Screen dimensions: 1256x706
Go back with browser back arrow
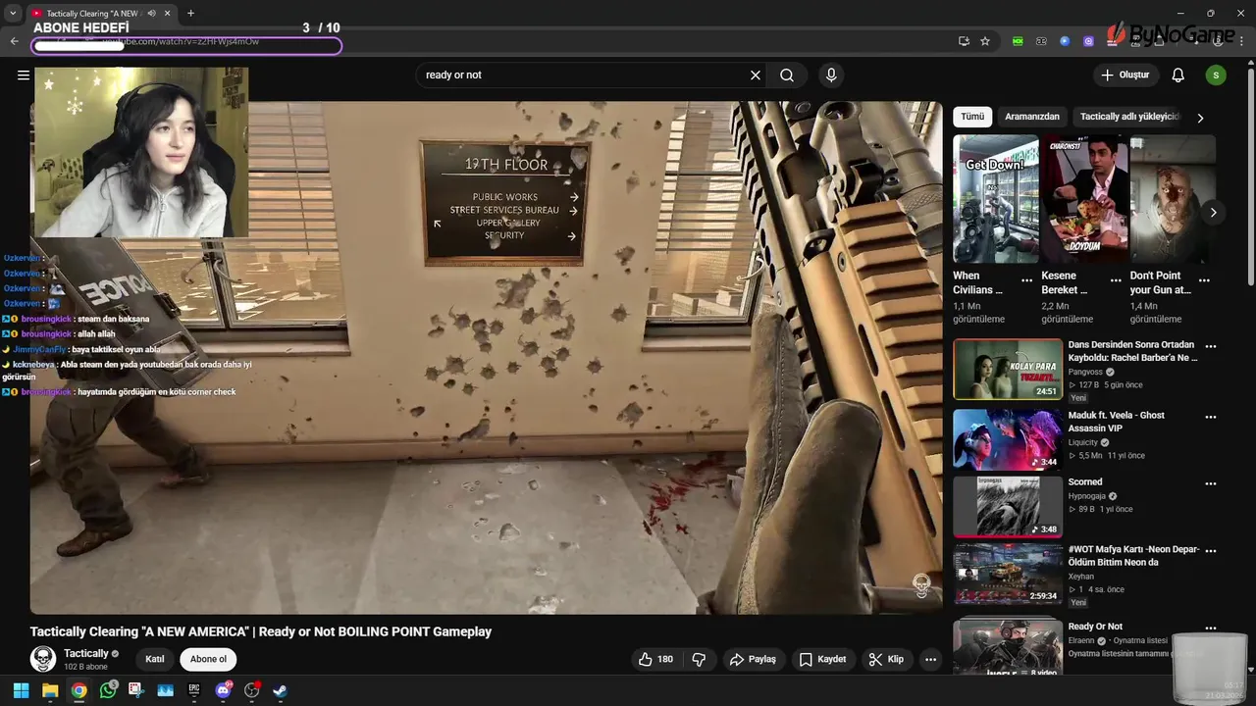click(14, 41)
